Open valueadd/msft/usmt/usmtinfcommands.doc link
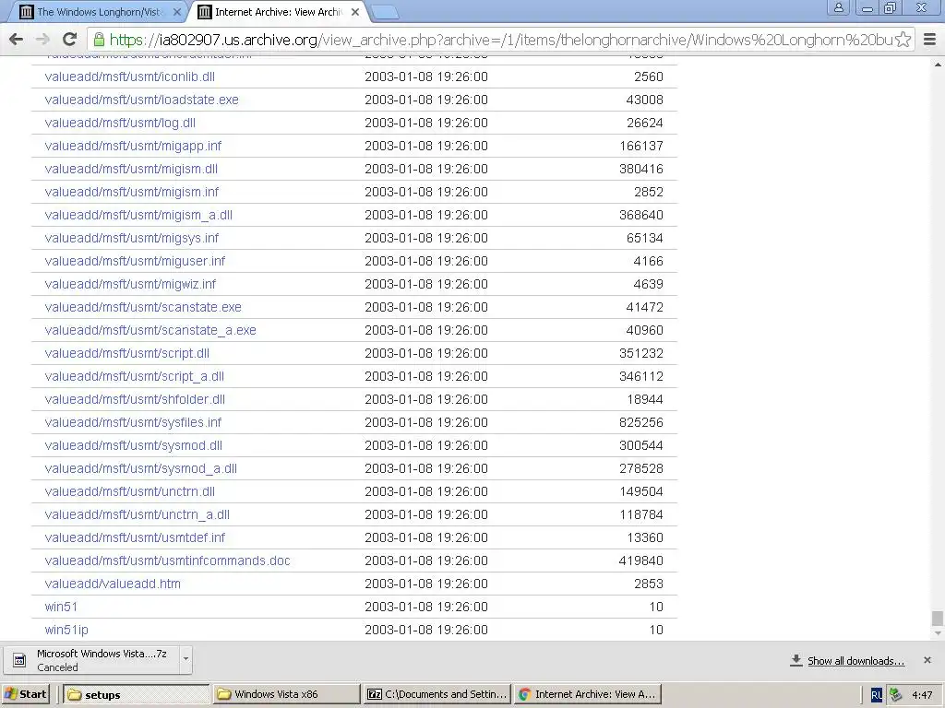The height and width of the screenshot is (708, 945). [x=168, y=560]
